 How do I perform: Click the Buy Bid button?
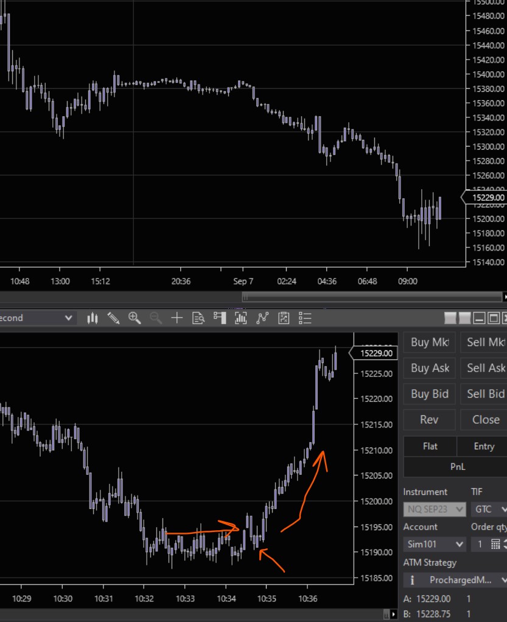[x=429, y=394]
